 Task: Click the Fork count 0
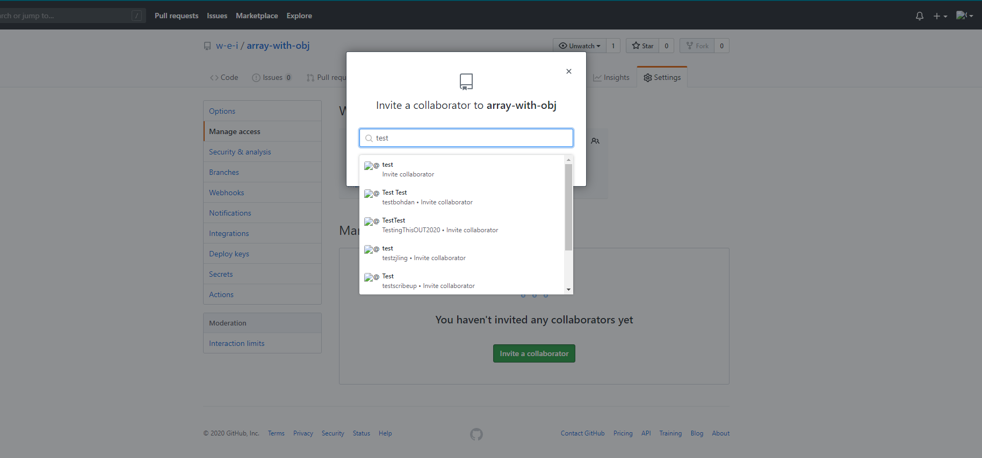tap(721, 46)
